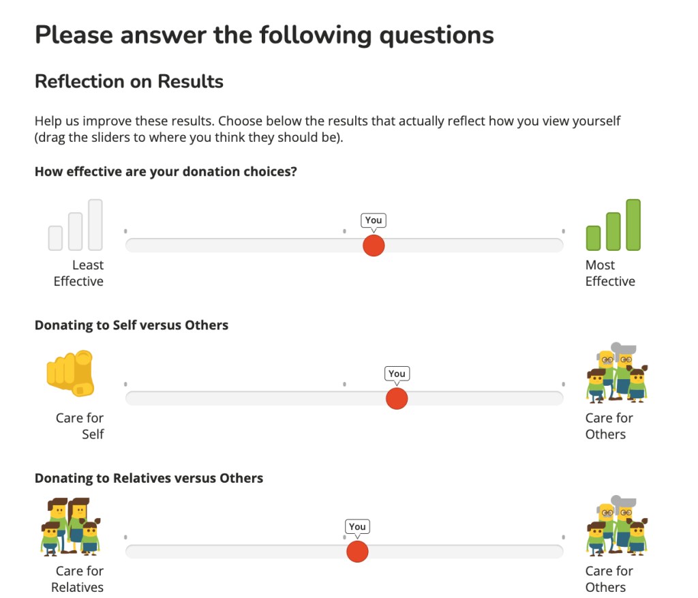The height and width of the screenshot is (598, 698).
Task: Click the Least Effective label
Action: [x=79, y=273]
